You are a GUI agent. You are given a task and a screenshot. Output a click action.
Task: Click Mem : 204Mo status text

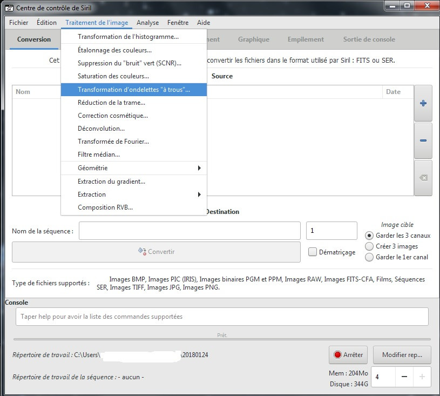(x=348, y=373)
